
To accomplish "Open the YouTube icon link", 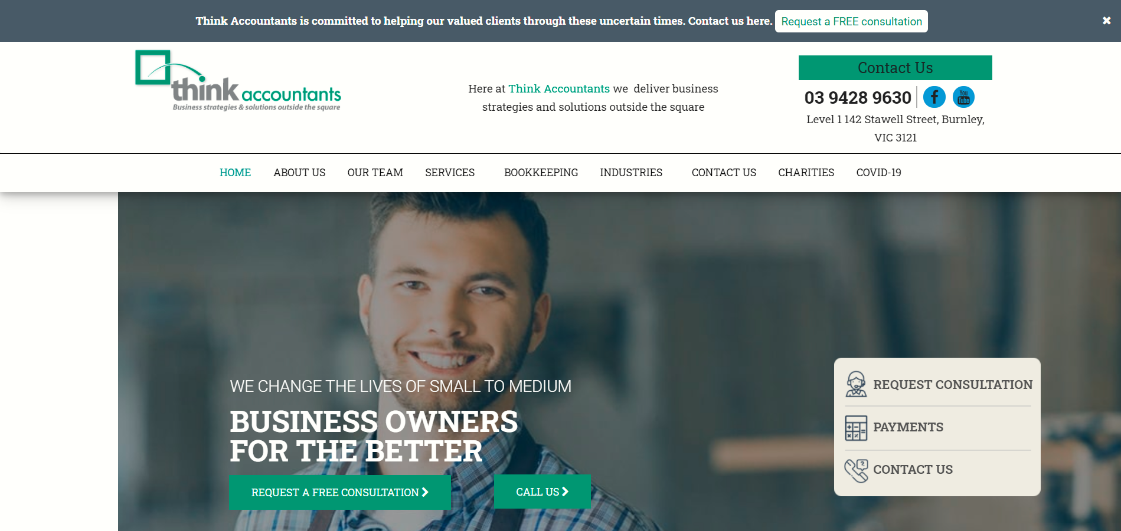I will pos(963,97).
